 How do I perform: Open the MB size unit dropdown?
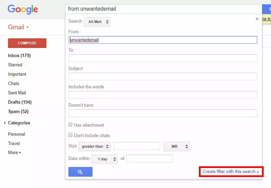tap(176, 146)
